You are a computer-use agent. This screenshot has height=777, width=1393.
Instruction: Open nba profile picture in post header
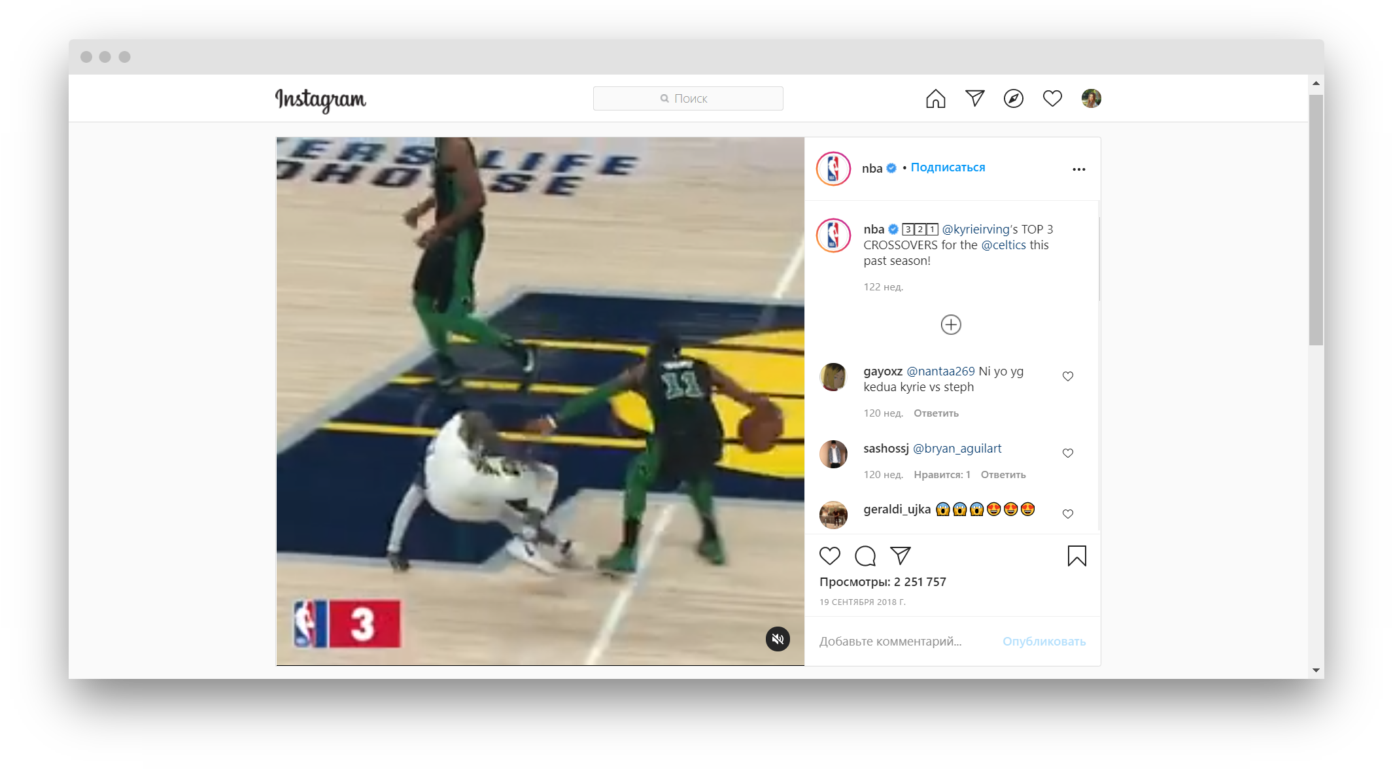tap(833, 169)
